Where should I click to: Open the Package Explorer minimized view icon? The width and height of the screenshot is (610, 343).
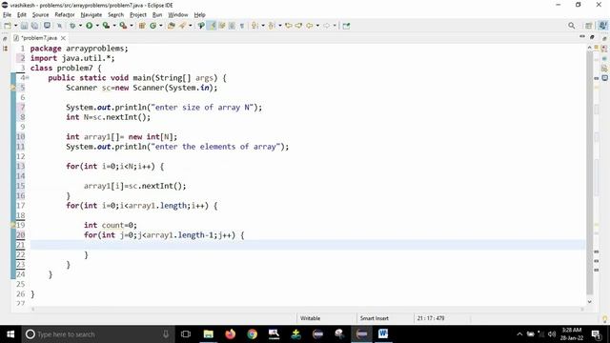point(5,49)
